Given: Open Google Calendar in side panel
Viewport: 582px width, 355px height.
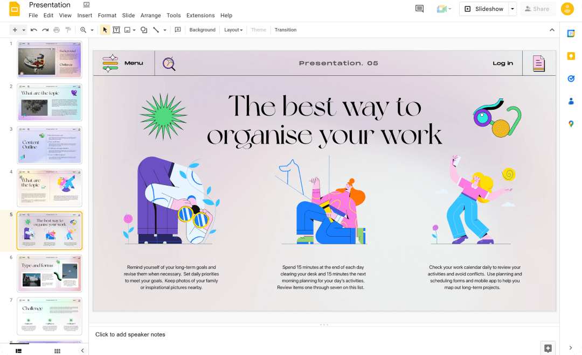Looking at the screenshot, I should 571,33.
